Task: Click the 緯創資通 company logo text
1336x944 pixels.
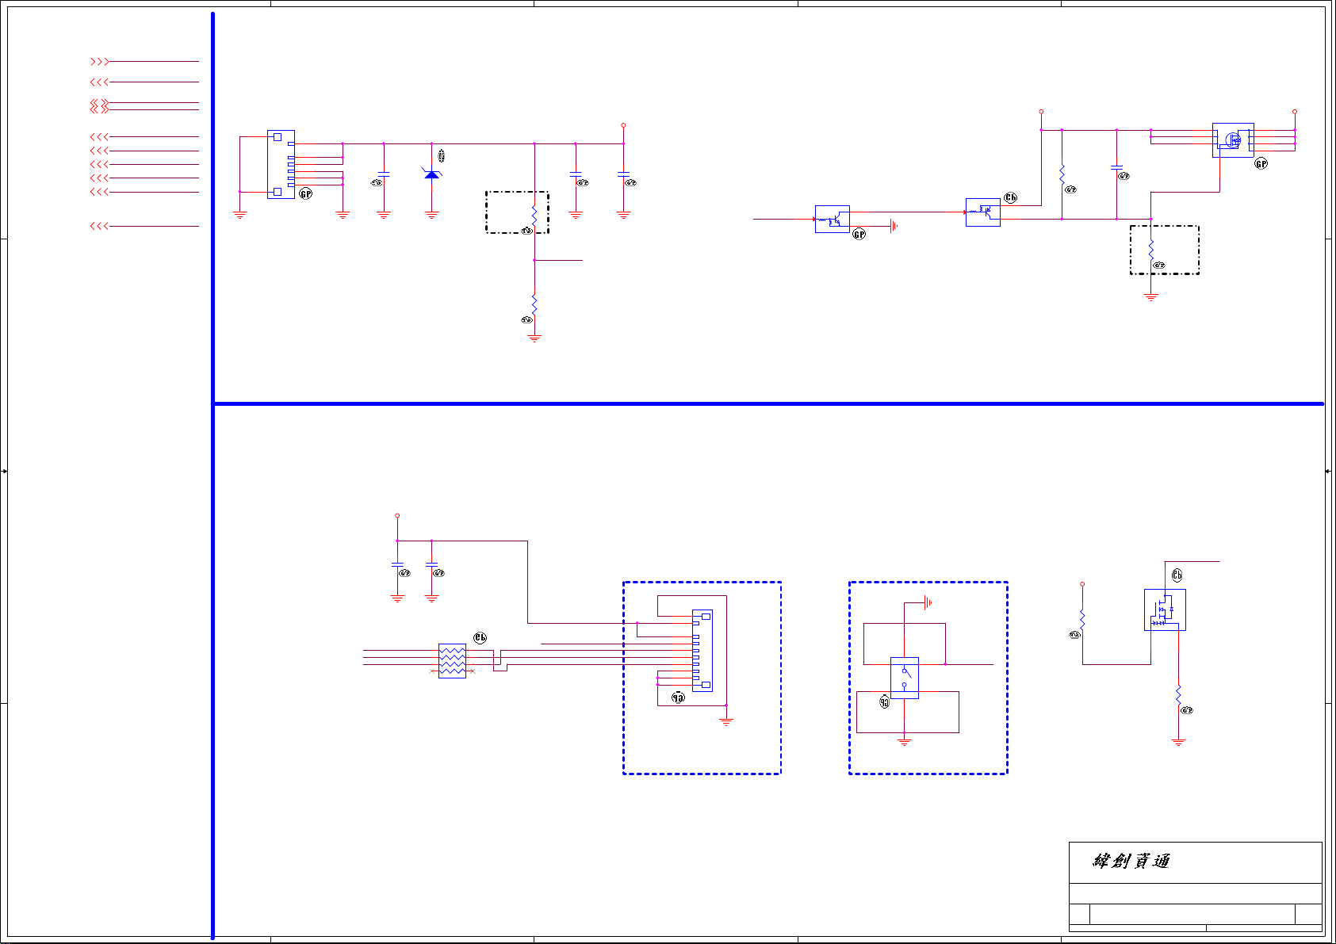Action: click(x=1131, y=861)
